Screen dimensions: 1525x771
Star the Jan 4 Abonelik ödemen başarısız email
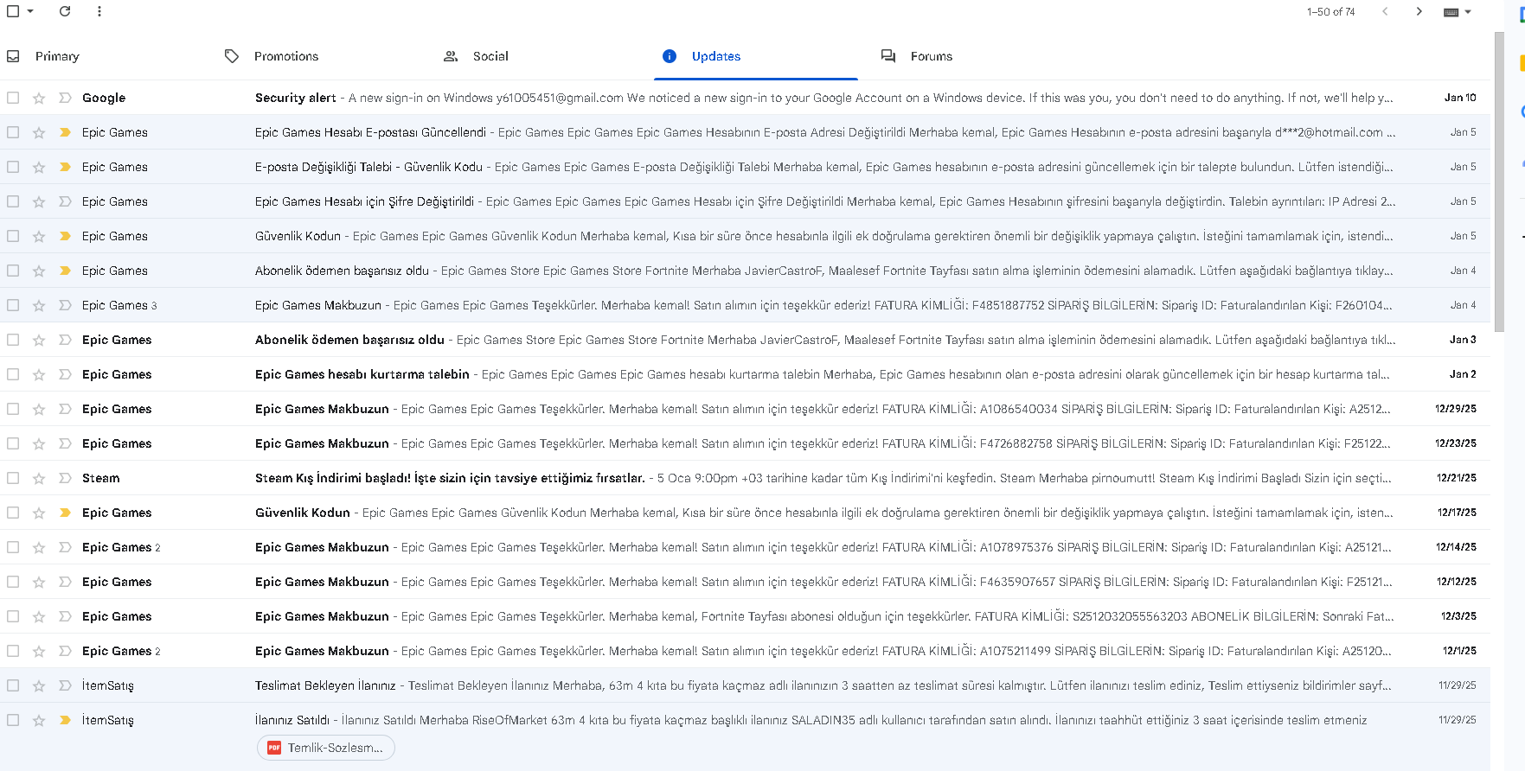(39, 271)
